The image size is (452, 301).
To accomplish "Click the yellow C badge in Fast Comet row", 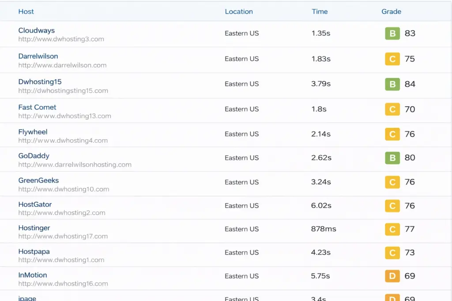I will coord(392,109).
